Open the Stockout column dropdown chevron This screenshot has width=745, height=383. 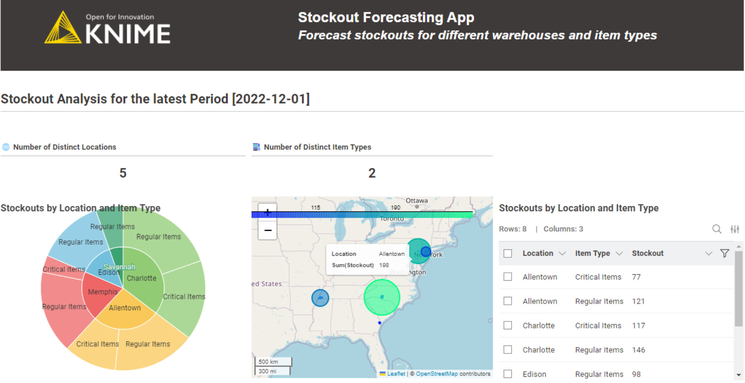click(708, 253)
